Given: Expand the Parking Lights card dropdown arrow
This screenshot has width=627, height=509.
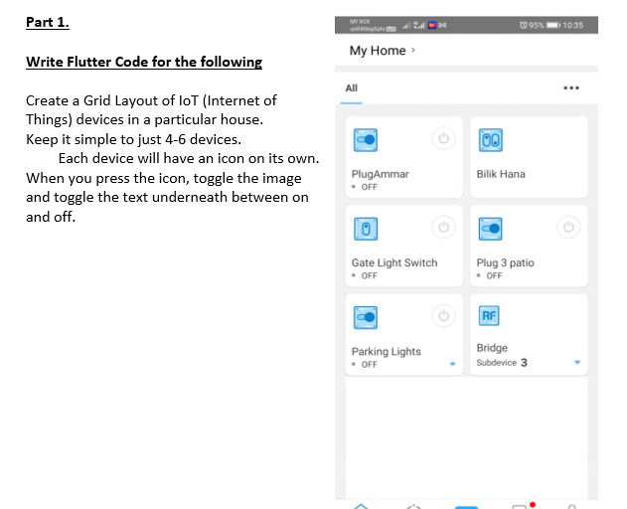Looking at the screenshot, I should tap(452, 364).
